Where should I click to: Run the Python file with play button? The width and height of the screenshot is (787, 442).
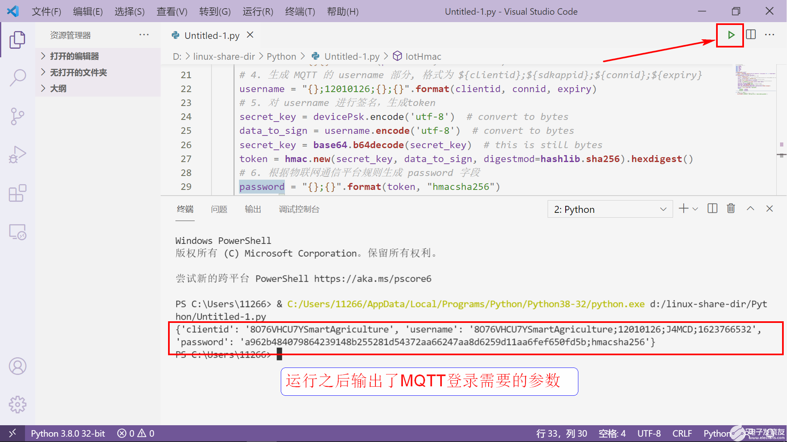(x=731, y=35)
